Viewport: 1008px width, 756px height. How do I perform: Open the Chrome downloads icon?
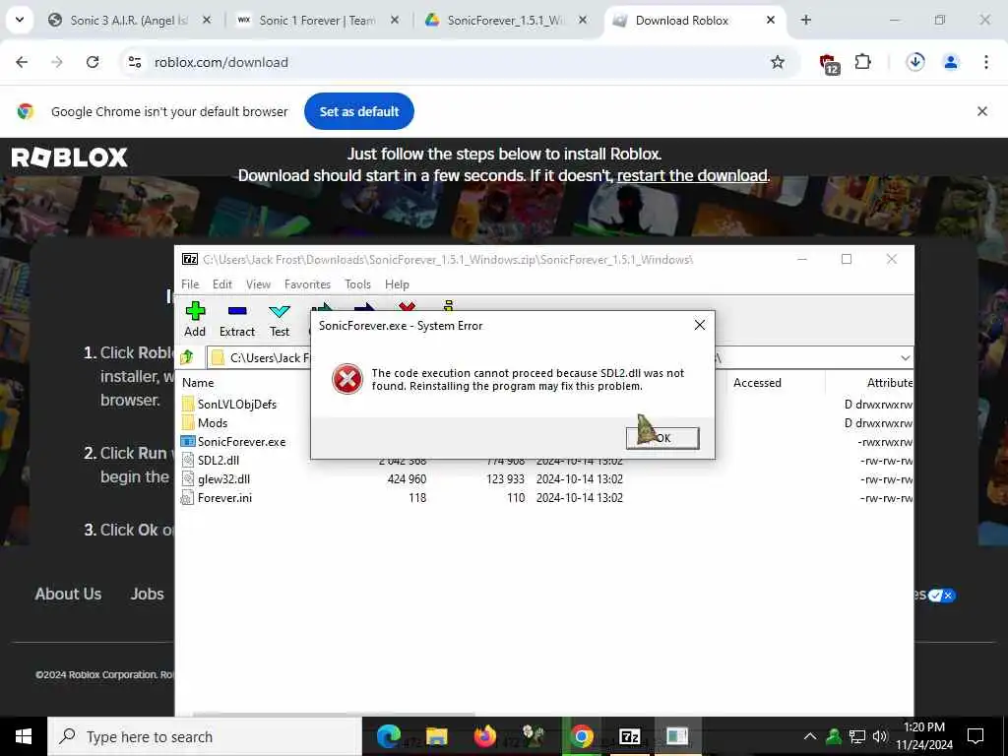[x=915, y=62]
